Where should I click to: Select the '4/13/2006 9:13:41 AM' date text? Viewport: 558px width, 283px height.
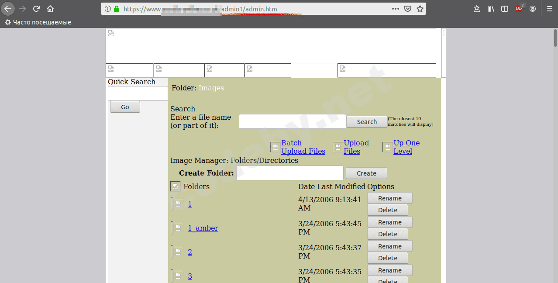point(330,204)
